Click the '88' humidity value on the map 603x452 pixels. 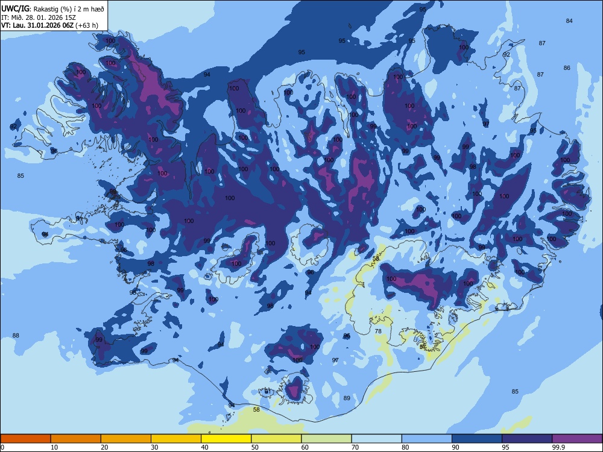16,335
